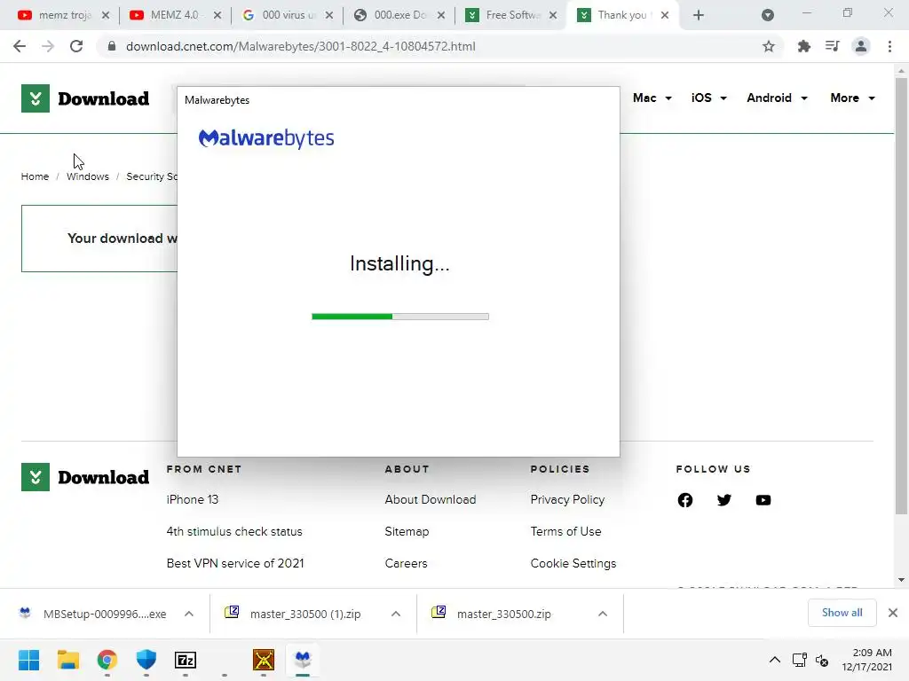Screen dimensions: 909x681
Task: Open a new tab with plus button
Action: pos(699,15)
